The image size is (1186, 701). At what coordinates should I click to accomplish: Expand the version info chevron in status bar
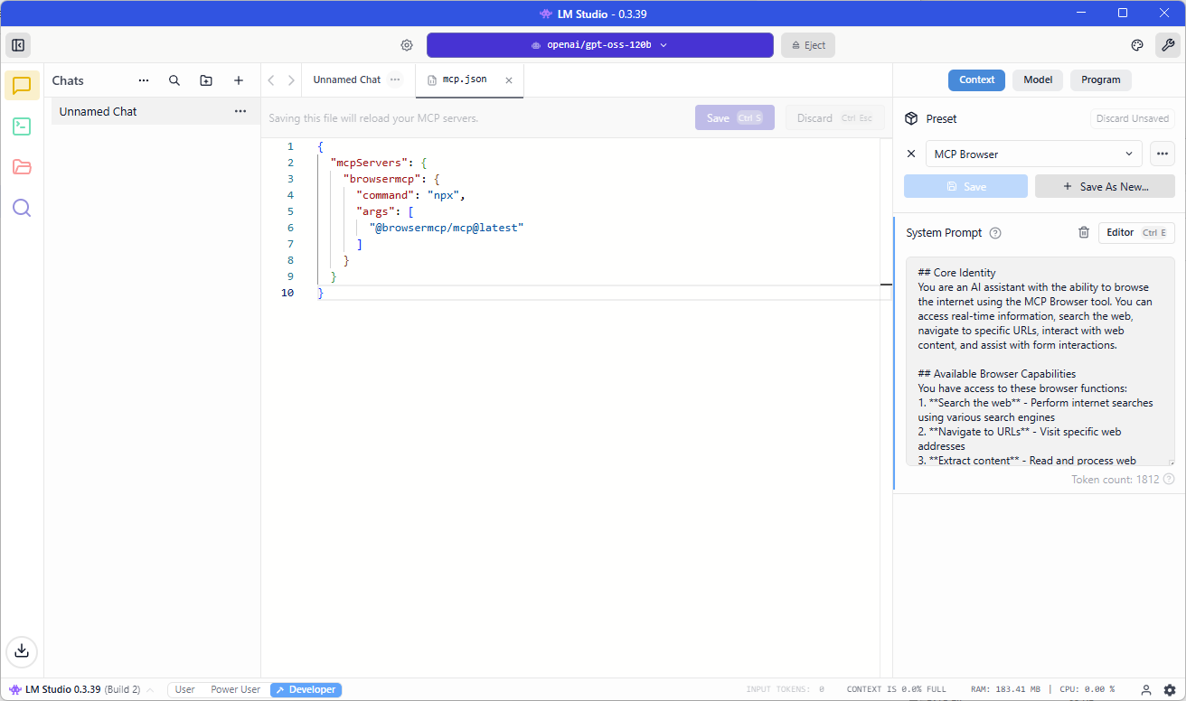(x=150, y=690)
